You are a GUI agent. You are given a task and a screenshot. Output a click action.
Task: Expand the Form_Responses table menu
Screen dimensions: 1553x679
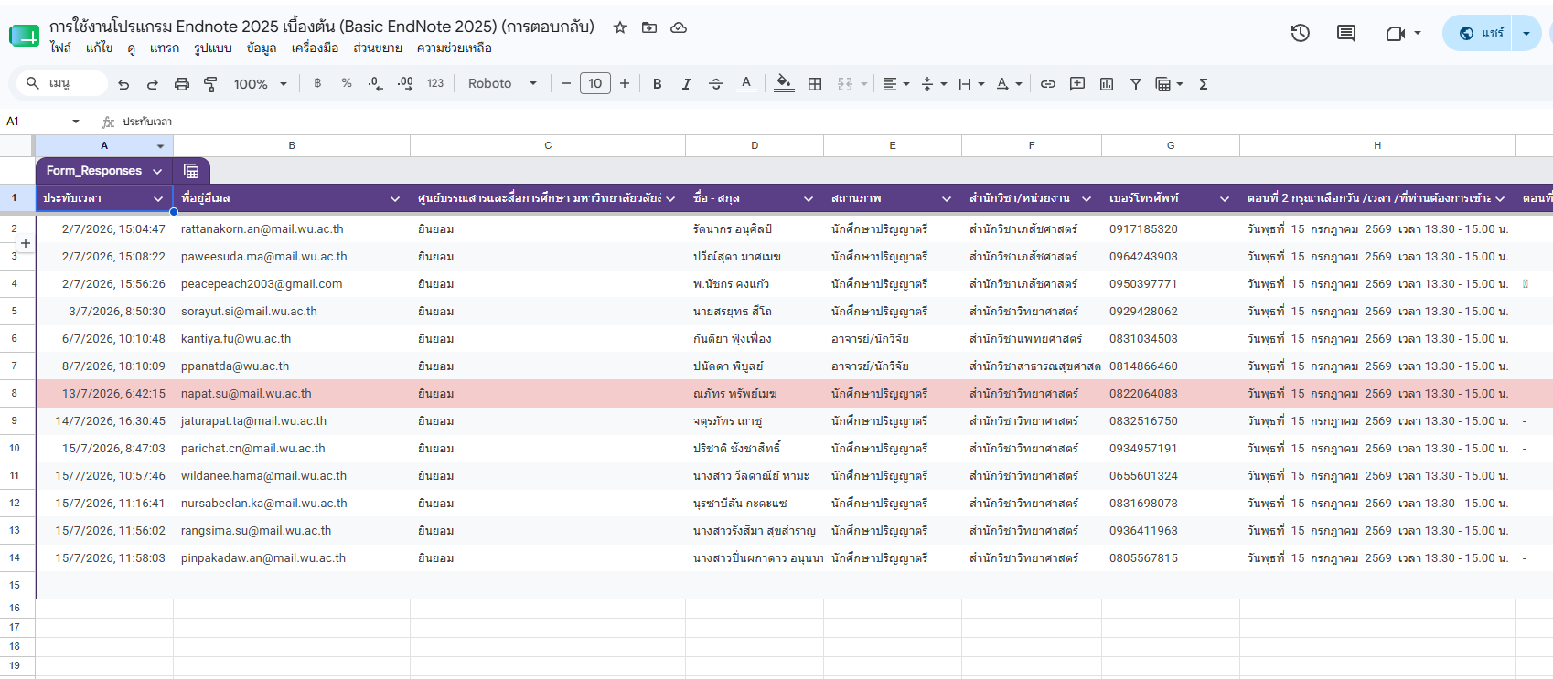(x=157, y=171)
